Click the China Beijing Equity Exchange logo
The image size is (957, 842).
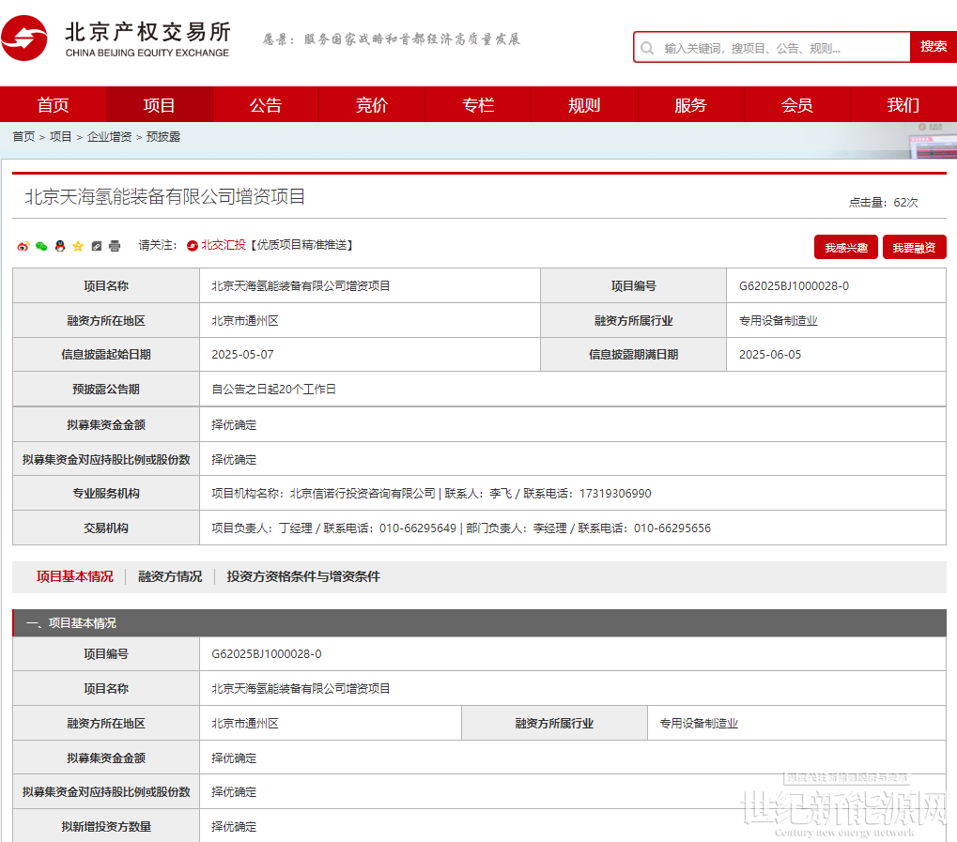click(116, 38)
